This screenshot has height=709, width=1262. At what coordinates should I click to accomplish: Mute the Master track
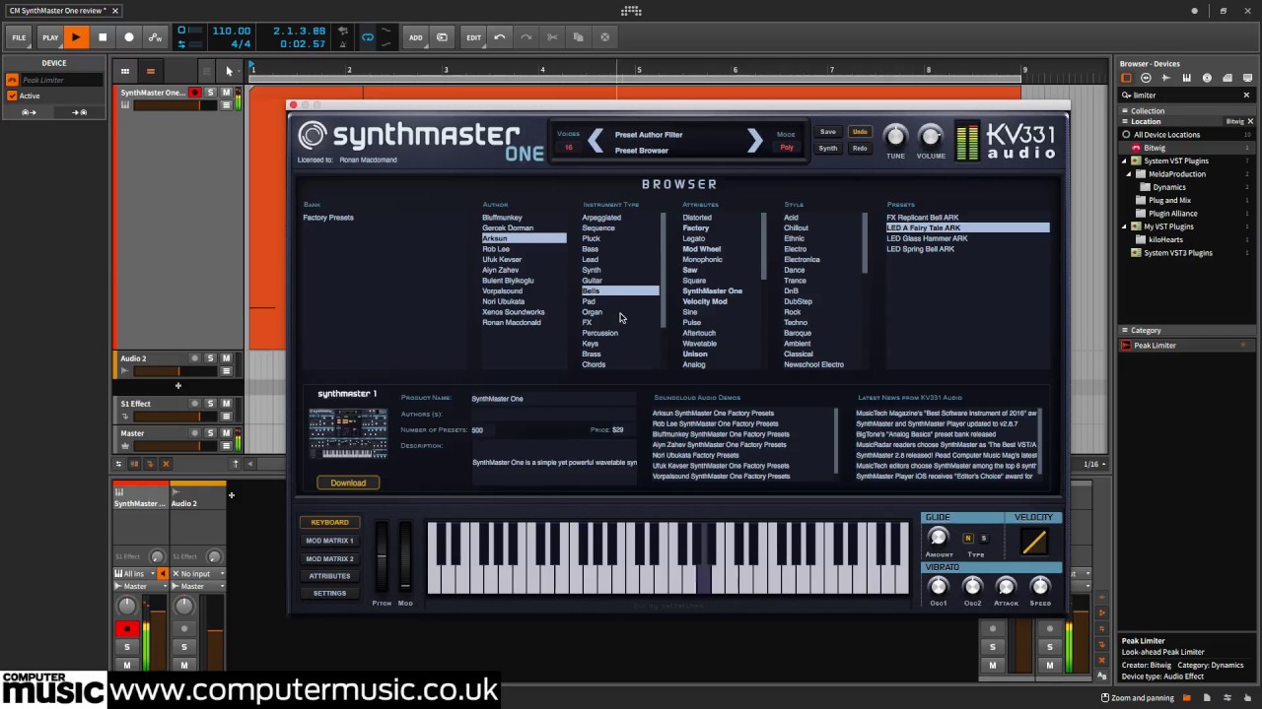click(x=226, y=433)
